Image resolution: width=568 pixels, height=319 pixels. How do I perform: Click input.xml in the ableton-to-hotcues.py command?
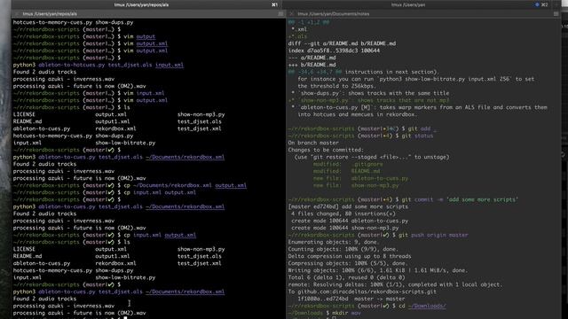tap(170, 65)
